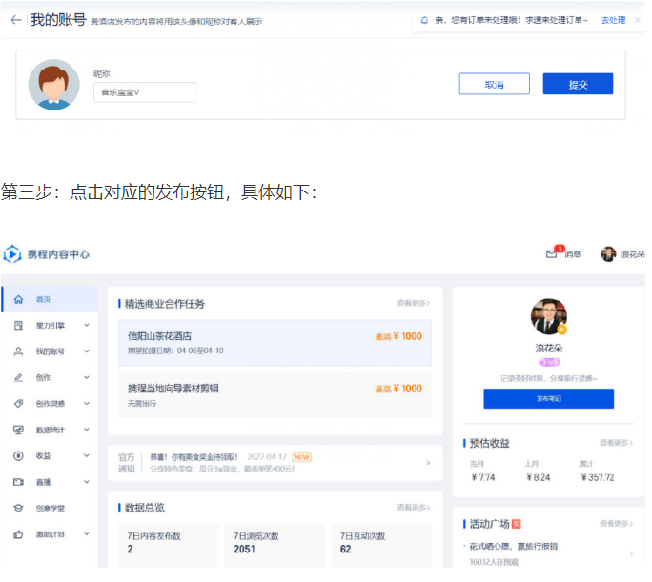Expand the 创作 menu chevron
Image resolution: width=652 pixels, height=582 pixels.
[87, 377]
